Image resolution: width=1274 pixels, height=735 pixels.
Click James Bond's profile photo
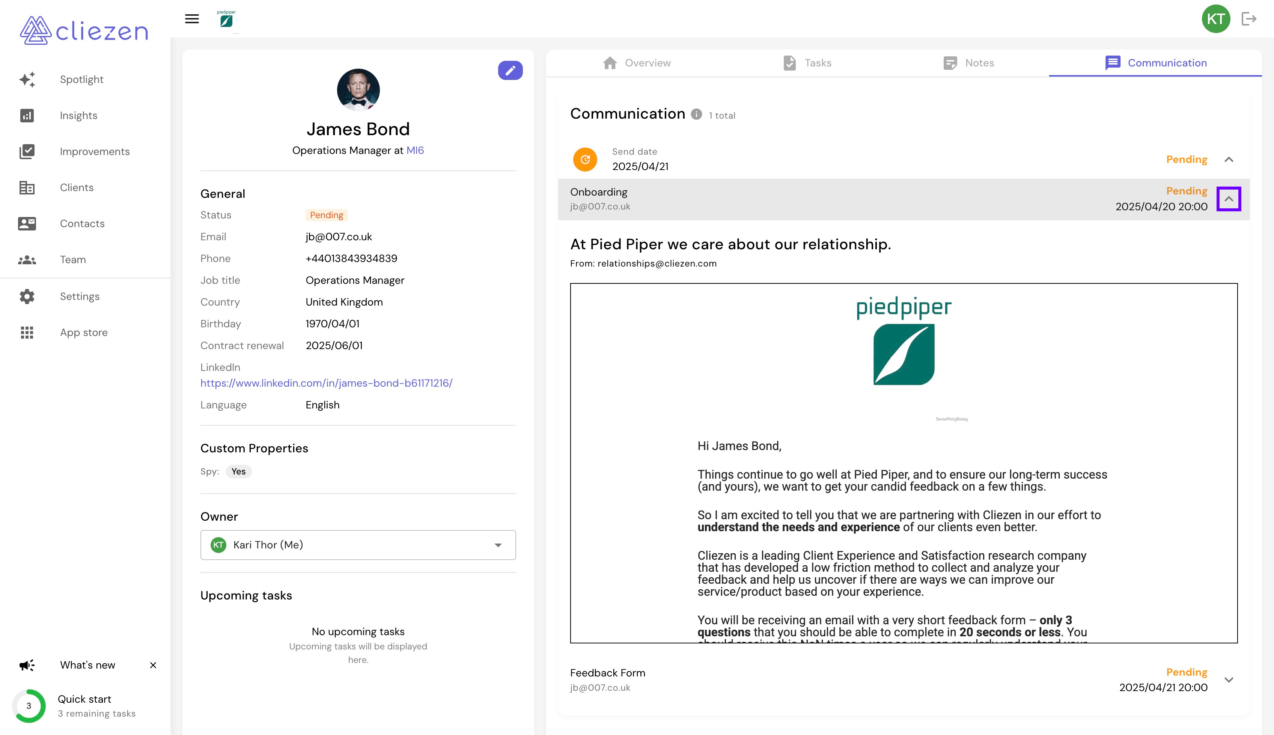click(x=358, y=90)
